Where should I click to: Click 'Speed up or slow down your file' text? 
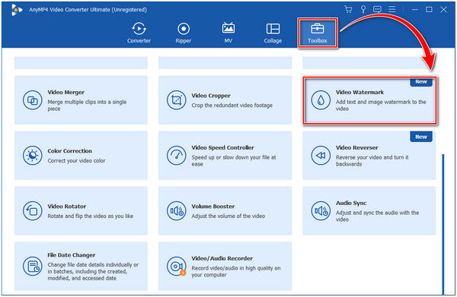click(x=234, y=161)
